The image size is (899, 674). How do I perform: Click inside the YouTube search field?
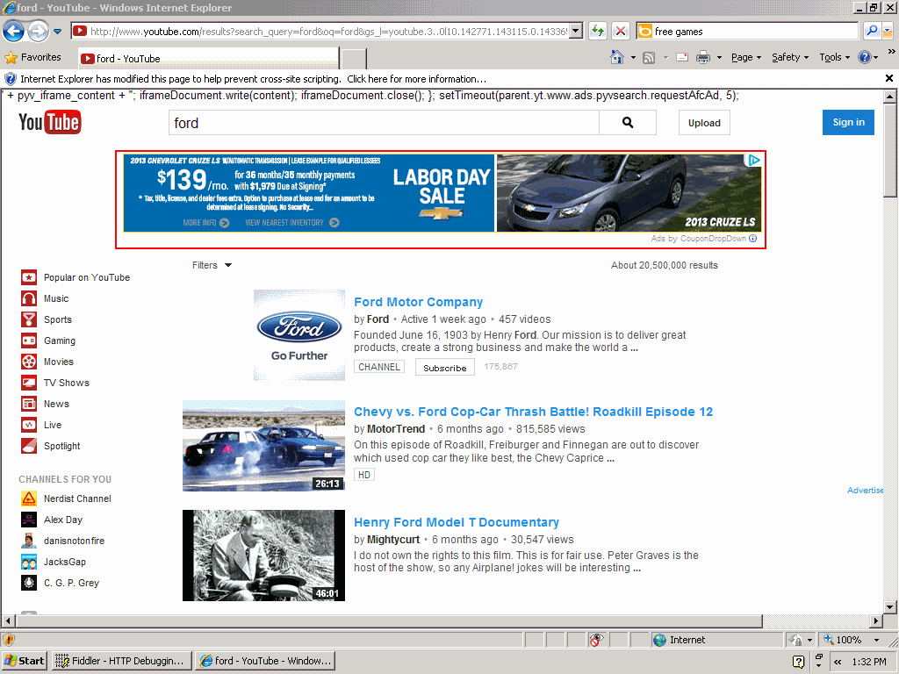tap(384, 123)
